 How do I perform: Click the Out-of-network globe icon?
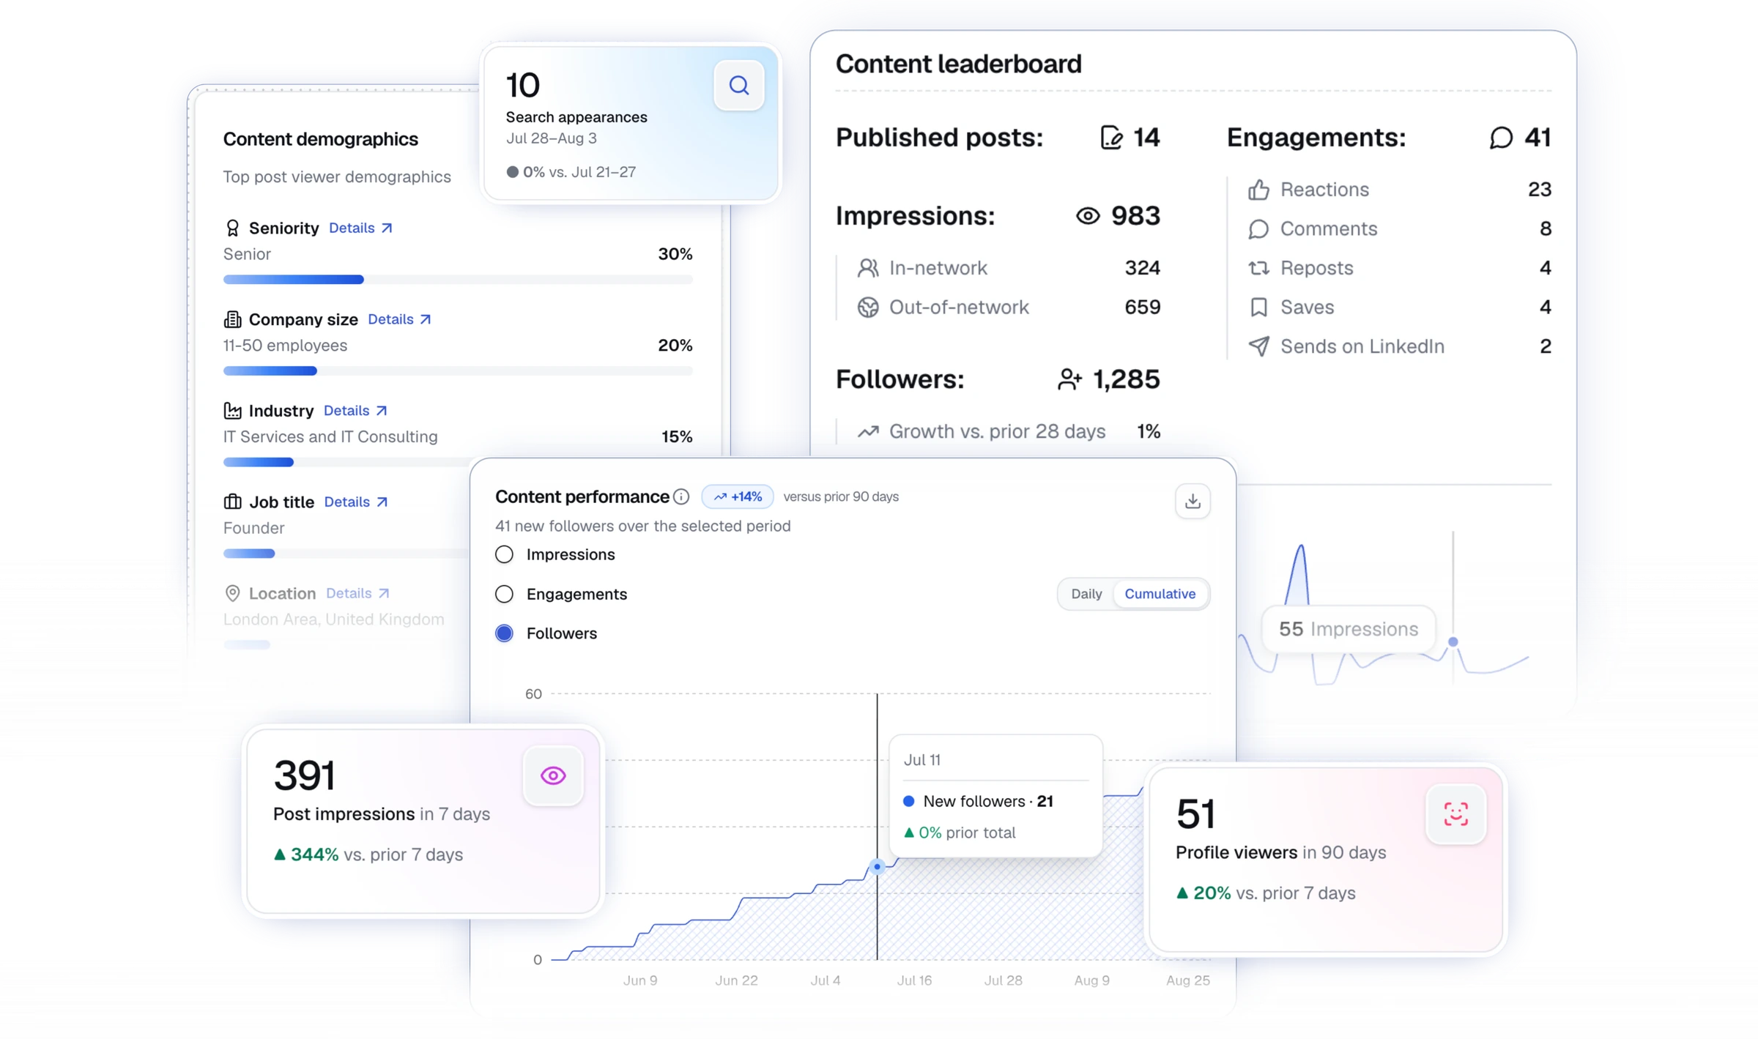[868, 308]
